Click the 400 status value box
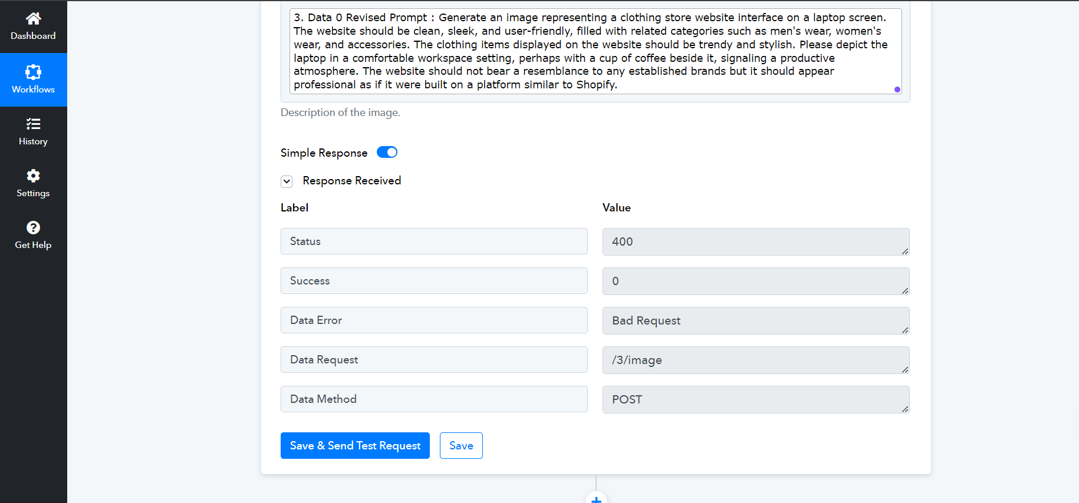Screen dimensions: 1079x503 756,241
